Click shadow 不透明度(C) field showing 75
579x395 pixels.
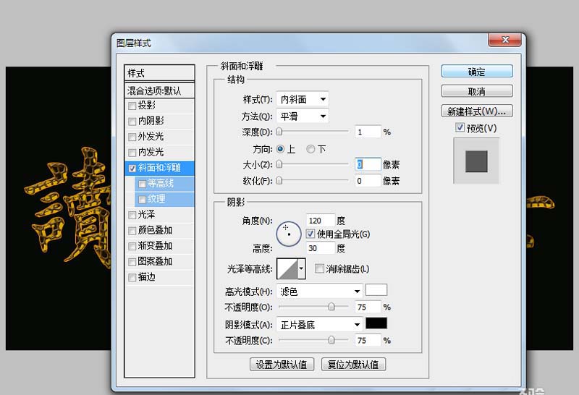coord(368,340)
